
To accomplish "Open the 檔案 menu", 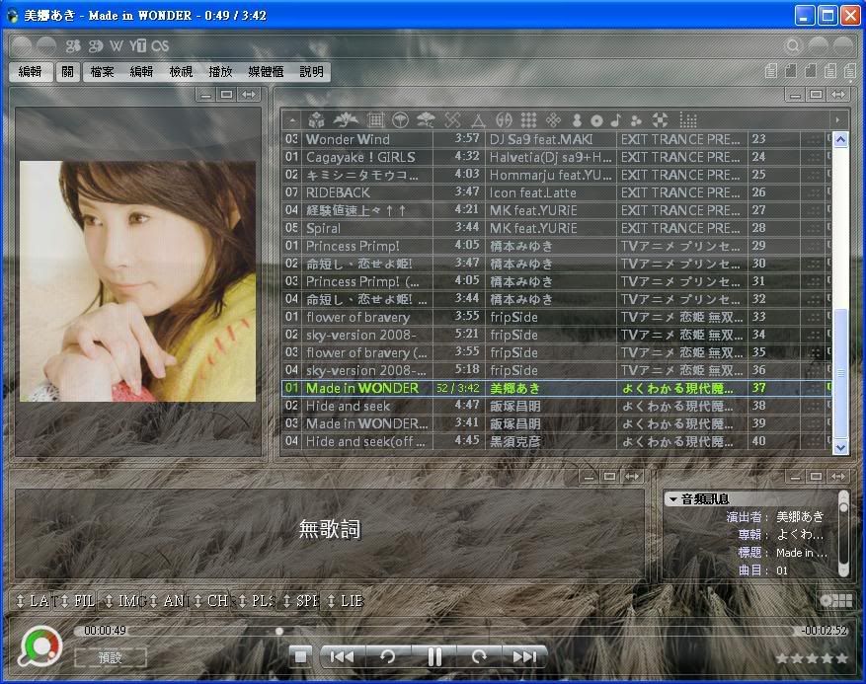I will (102, 72).
